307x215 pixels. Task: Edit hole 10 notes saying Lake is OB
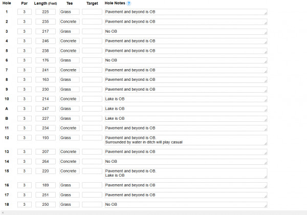click(x=185, y=99)
